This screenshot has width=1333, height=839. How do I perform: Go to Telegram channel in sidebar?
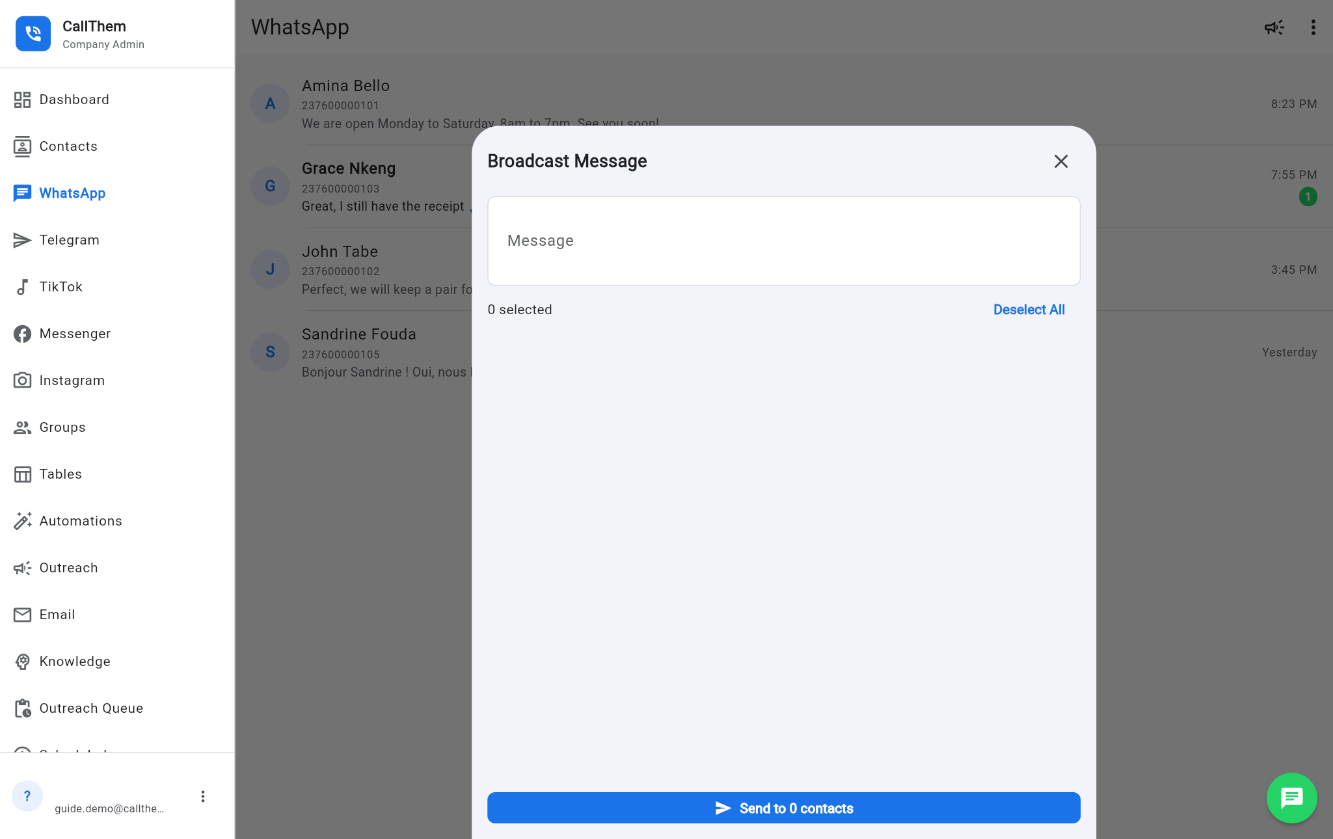117,240
